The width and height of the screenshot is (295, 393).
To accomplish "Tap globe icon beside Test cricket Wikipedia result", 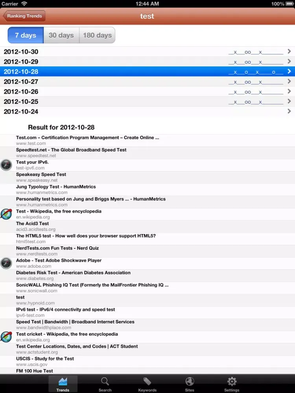I will point(6,337).
